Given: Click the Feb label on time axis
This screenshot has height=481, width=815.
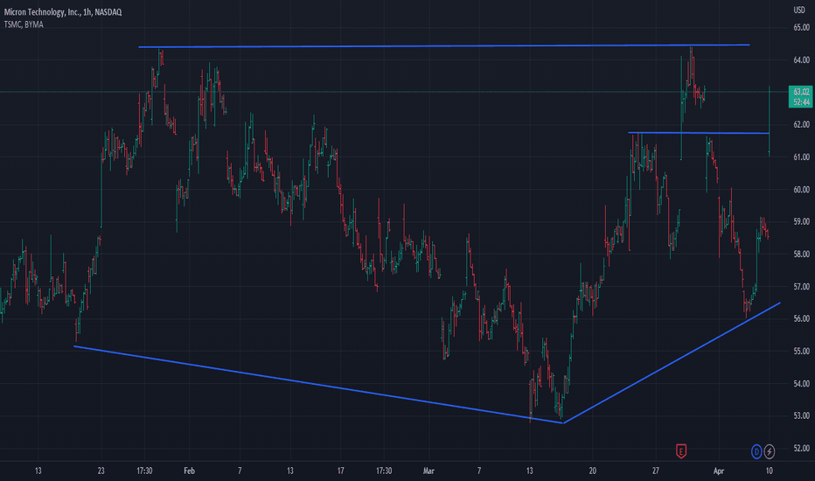Looking at the screenshot, I should (x=189, y=471).
